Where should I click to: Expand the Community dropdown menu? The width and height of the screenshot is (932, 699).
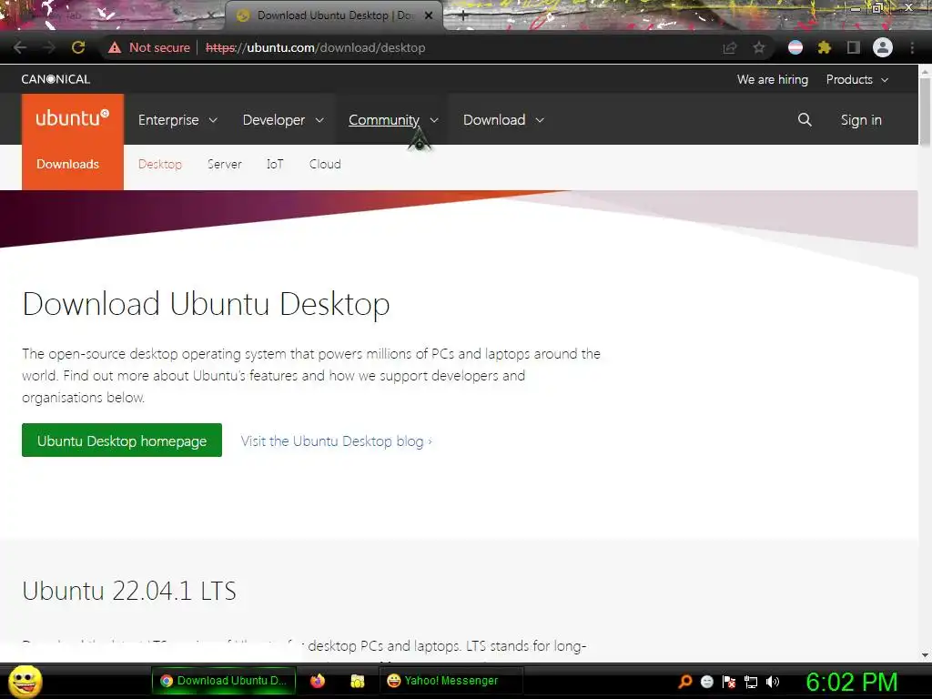coord(393,120)
